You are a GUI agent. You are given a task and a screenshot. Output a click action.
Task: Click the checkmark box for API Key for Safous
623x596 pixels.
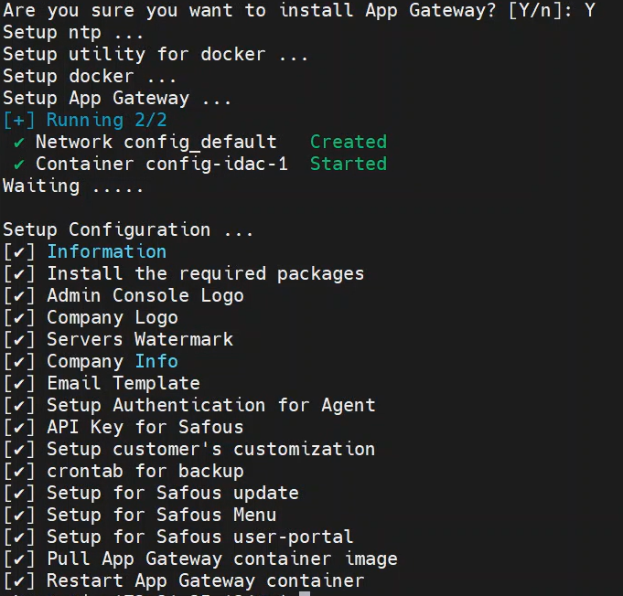pyautogui.click(x=19, y=428)
